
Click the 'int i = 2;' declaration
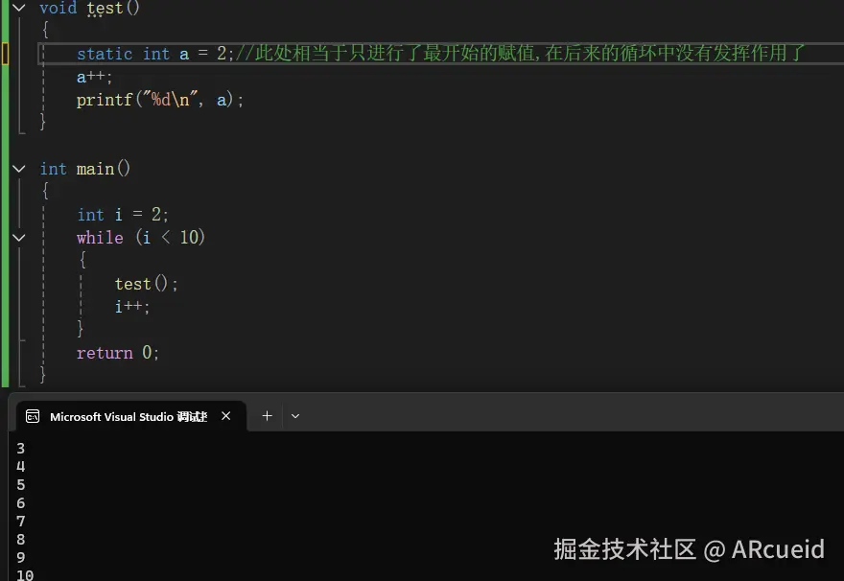(123, 215)
